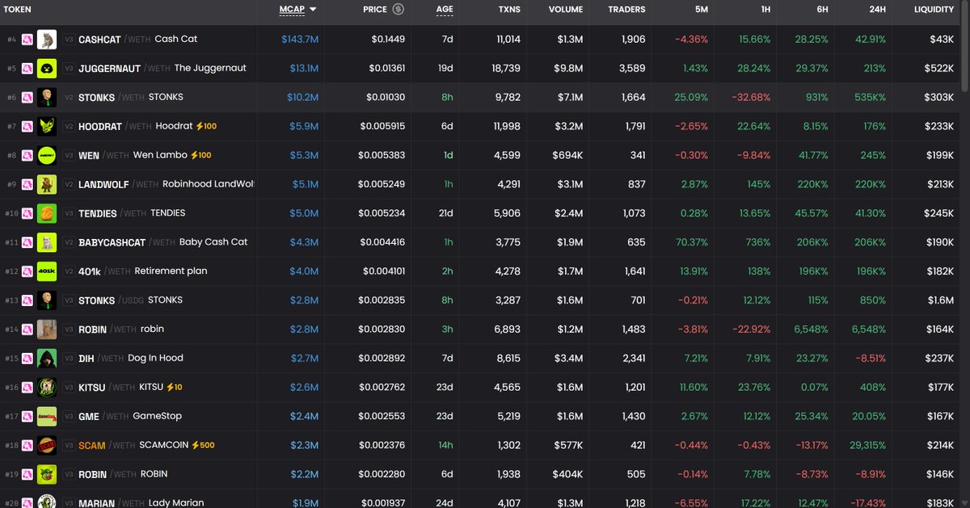This screenshot has width=970, height=508.
Task: Click the CASHCAT cat token logo
Action: pos(47,39)
